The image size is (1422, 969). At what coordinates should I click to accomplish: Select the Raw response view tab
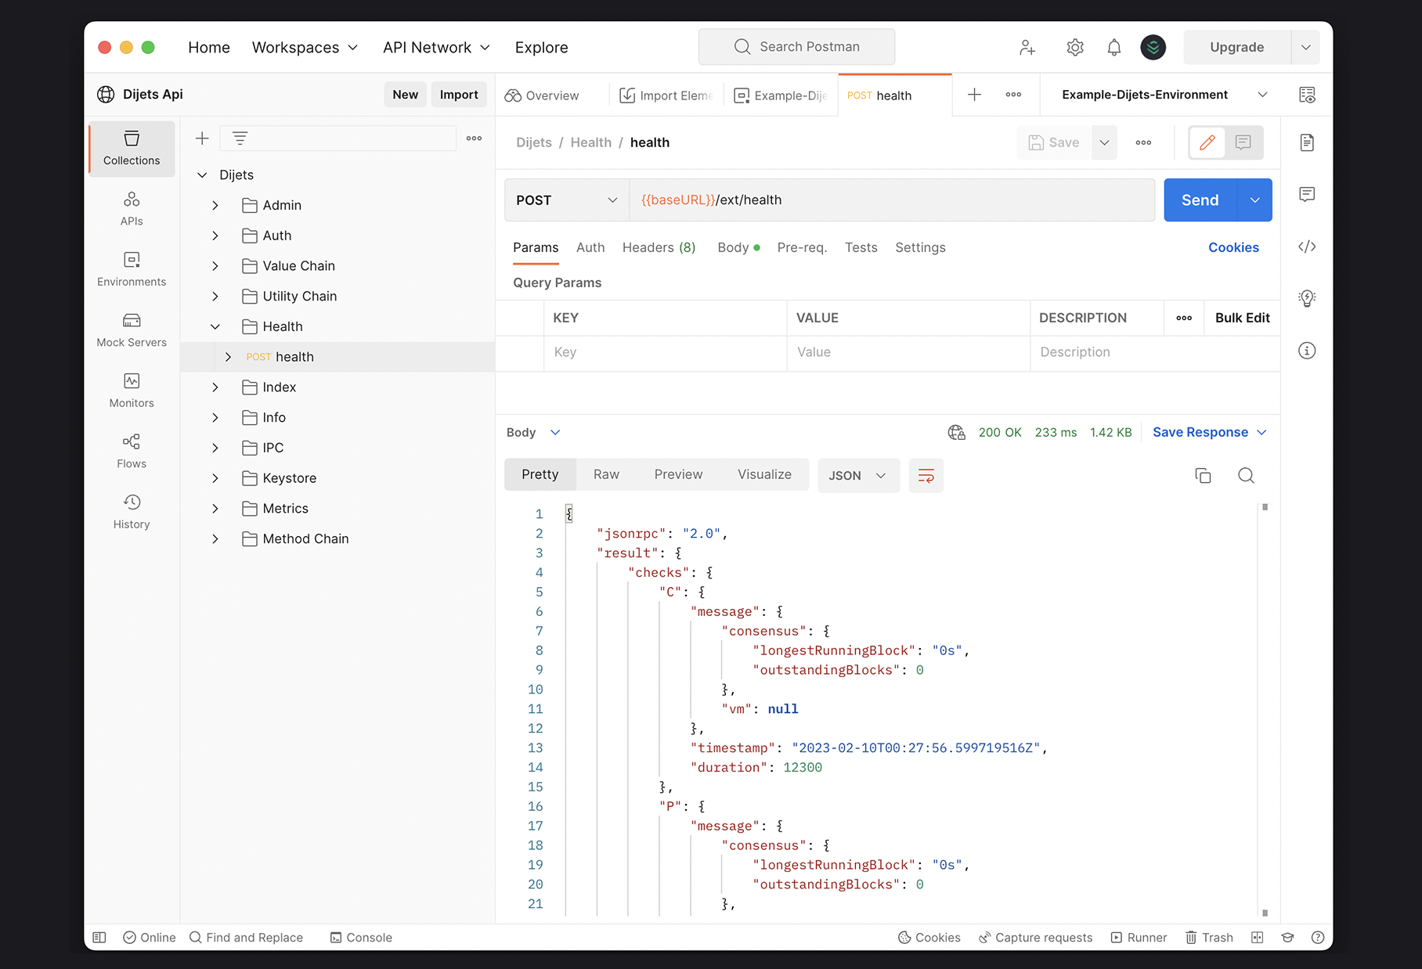(x=606, y=474)
